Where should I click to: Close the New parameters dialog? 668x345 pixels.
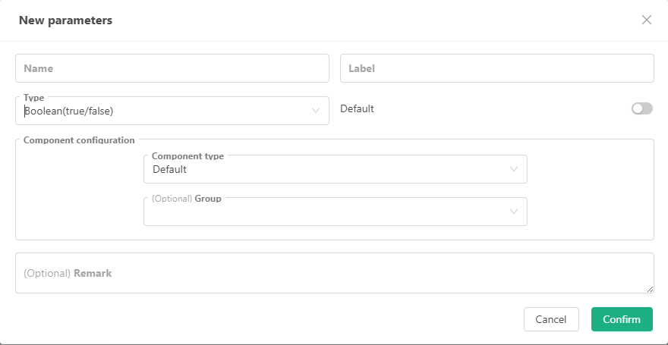[x=647, y=20]
